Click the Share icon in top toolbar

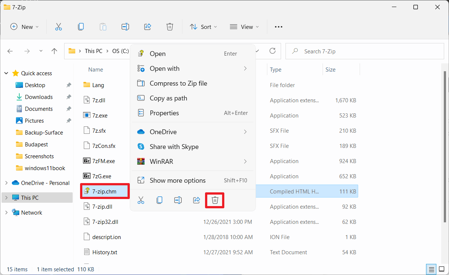coord(148,27)
